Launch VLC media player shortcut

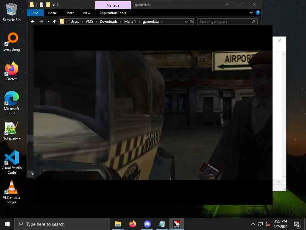12,192
